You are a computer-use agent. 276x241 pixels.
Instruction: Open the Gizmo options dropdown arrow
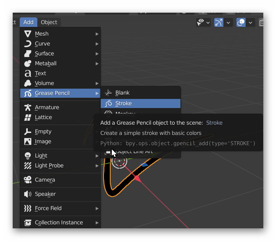[228, 23]
